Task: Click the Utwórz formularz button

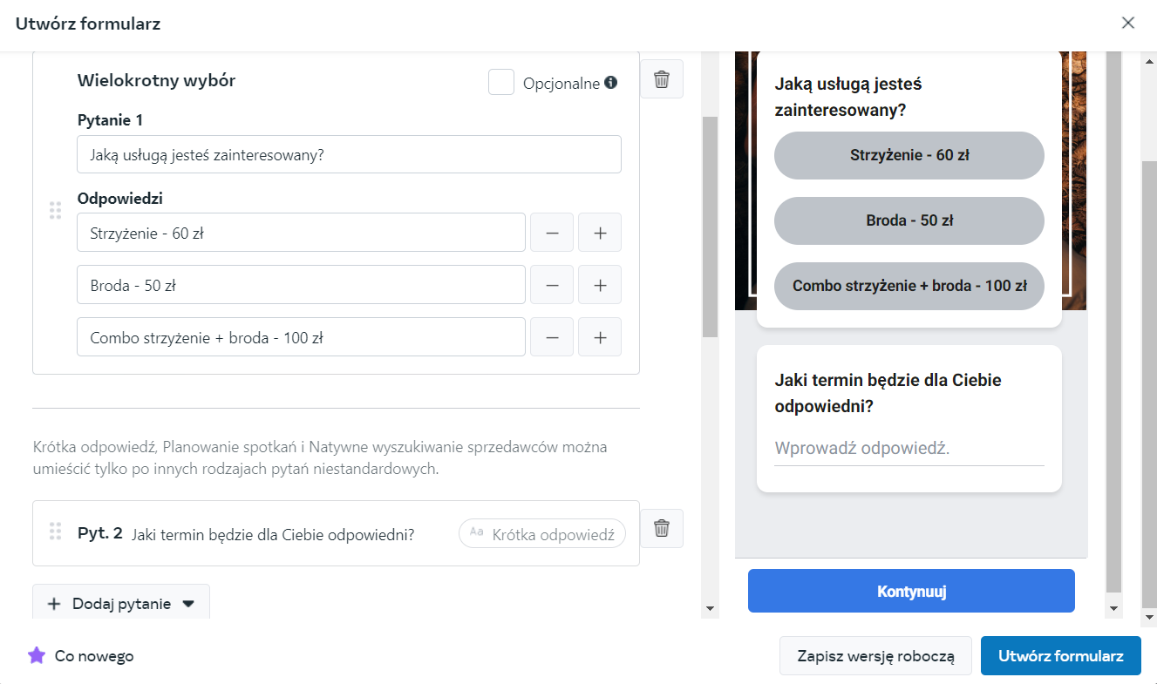Action: (x=1060, y=655)
